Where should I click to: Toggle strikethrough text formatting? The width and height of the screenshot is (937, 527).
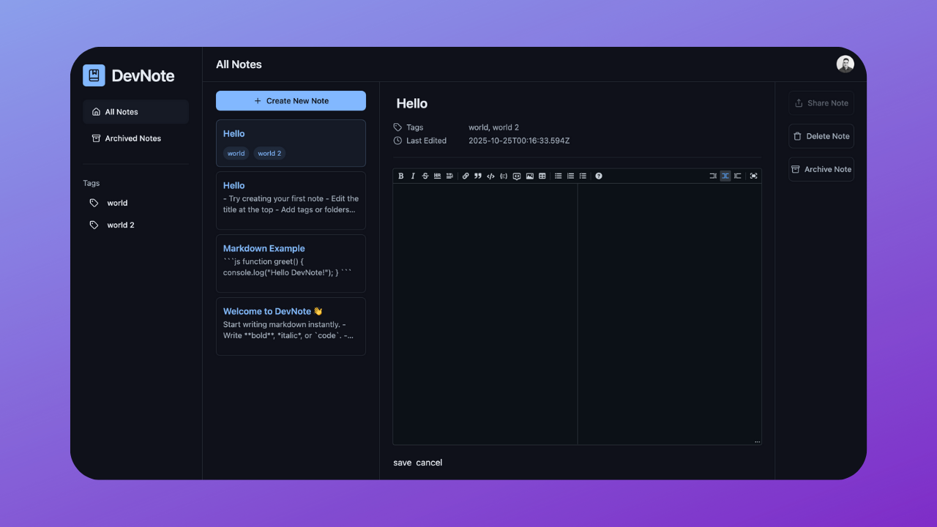click(425, 176)
